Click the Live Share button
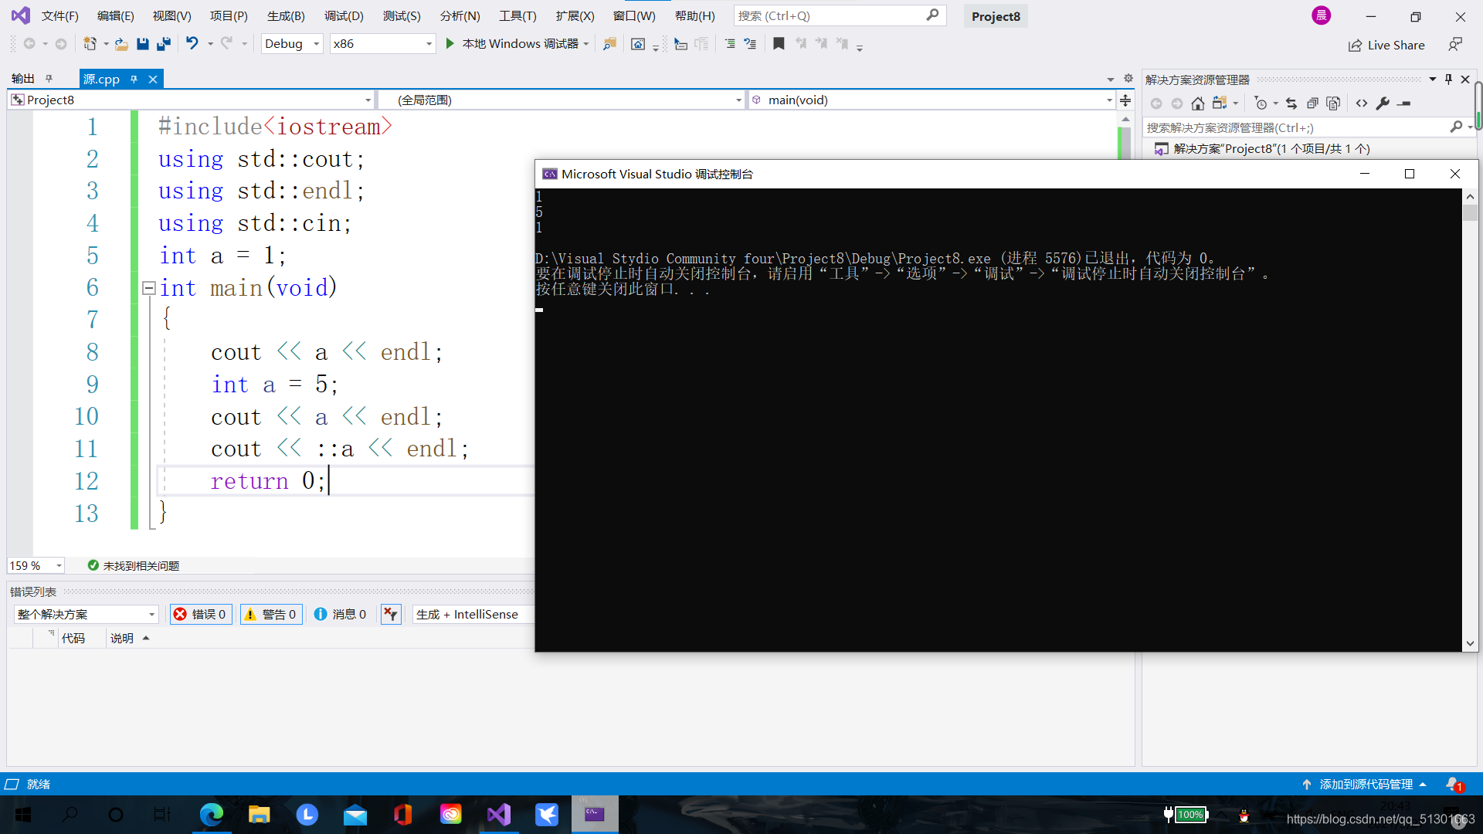This screenshot has width=1483, height=834. [x=1386, y=45]
